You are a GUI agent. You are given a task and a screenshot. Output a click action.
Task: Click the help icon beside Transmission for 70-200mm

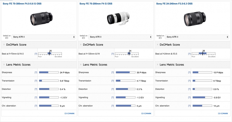point(113,81)
